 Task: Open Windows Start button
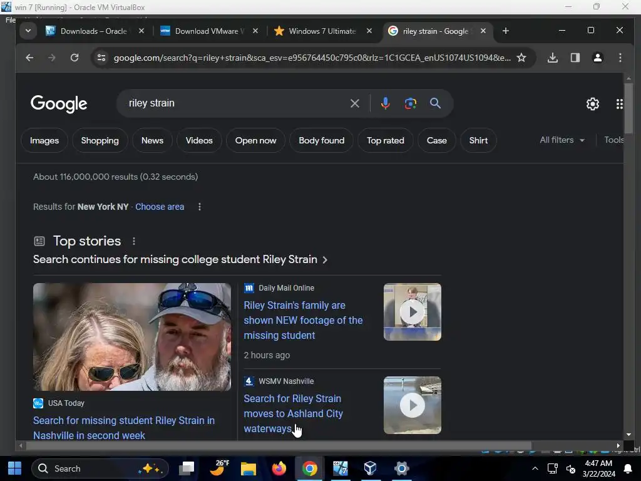15,468
